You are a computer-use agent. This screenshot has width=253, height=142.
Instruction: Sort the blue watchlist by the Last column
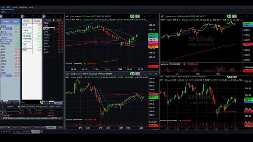[16, 21]
